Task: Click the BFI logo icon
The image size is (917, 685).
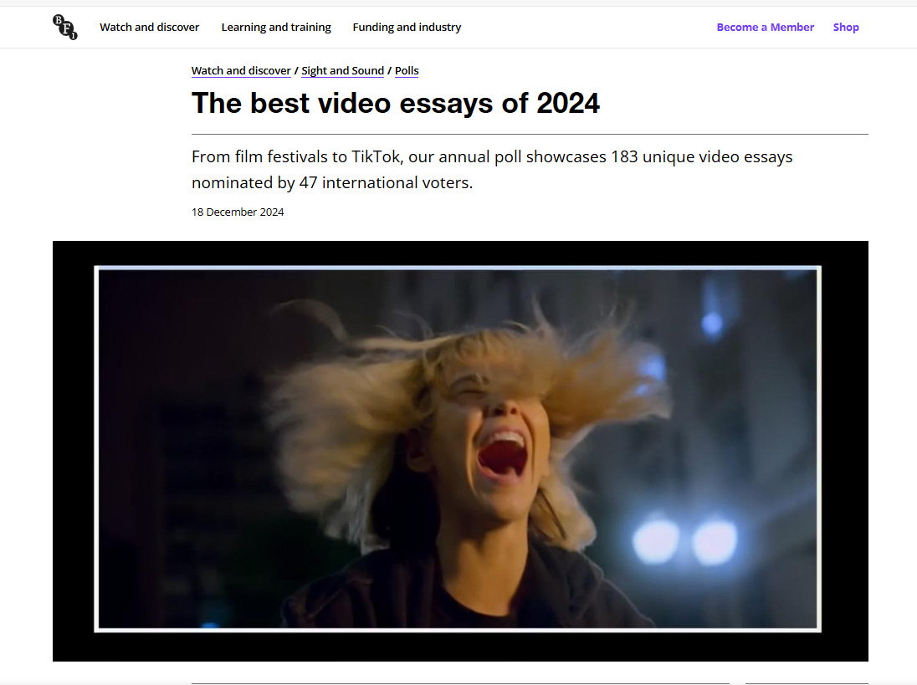Action: click(65, 28)
